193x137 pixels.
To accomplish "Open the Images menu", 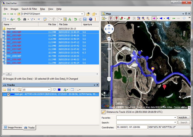I will [x=14, y=9].
